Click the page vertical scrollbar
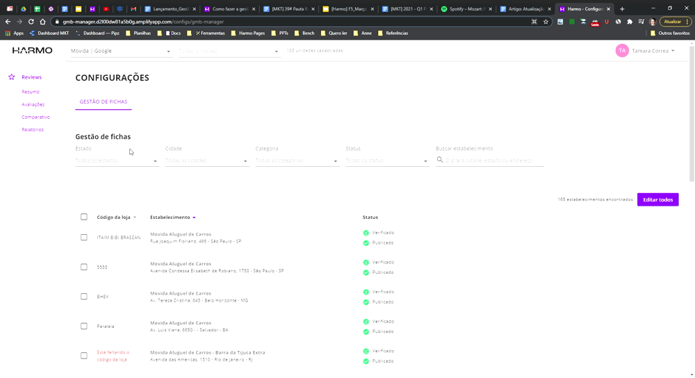Viewport: 695px width, 378px height. 692,113
